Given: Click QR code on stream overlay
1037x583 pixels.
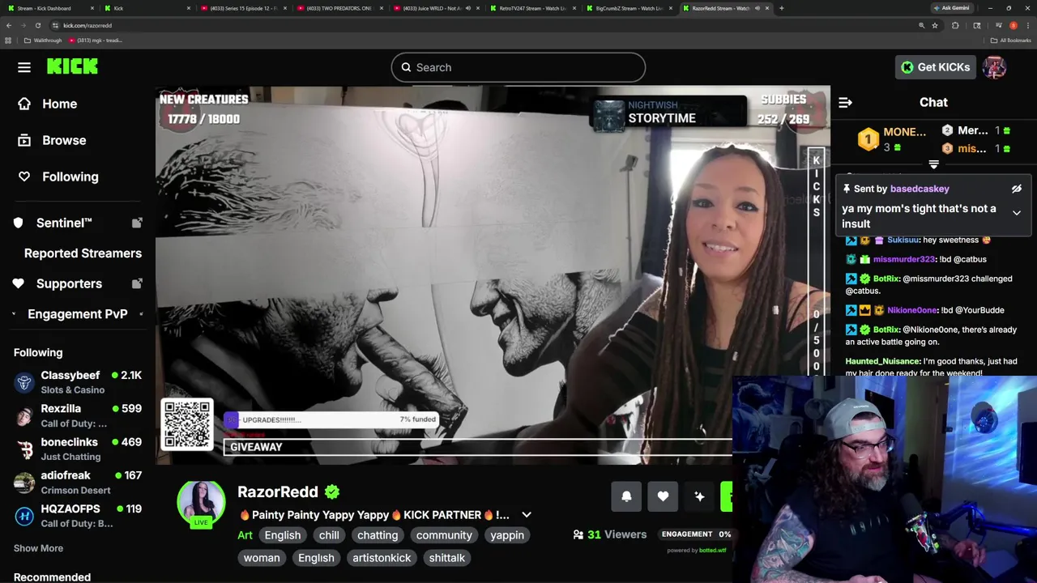Looking at the screenshot, I should pos(187,424).
